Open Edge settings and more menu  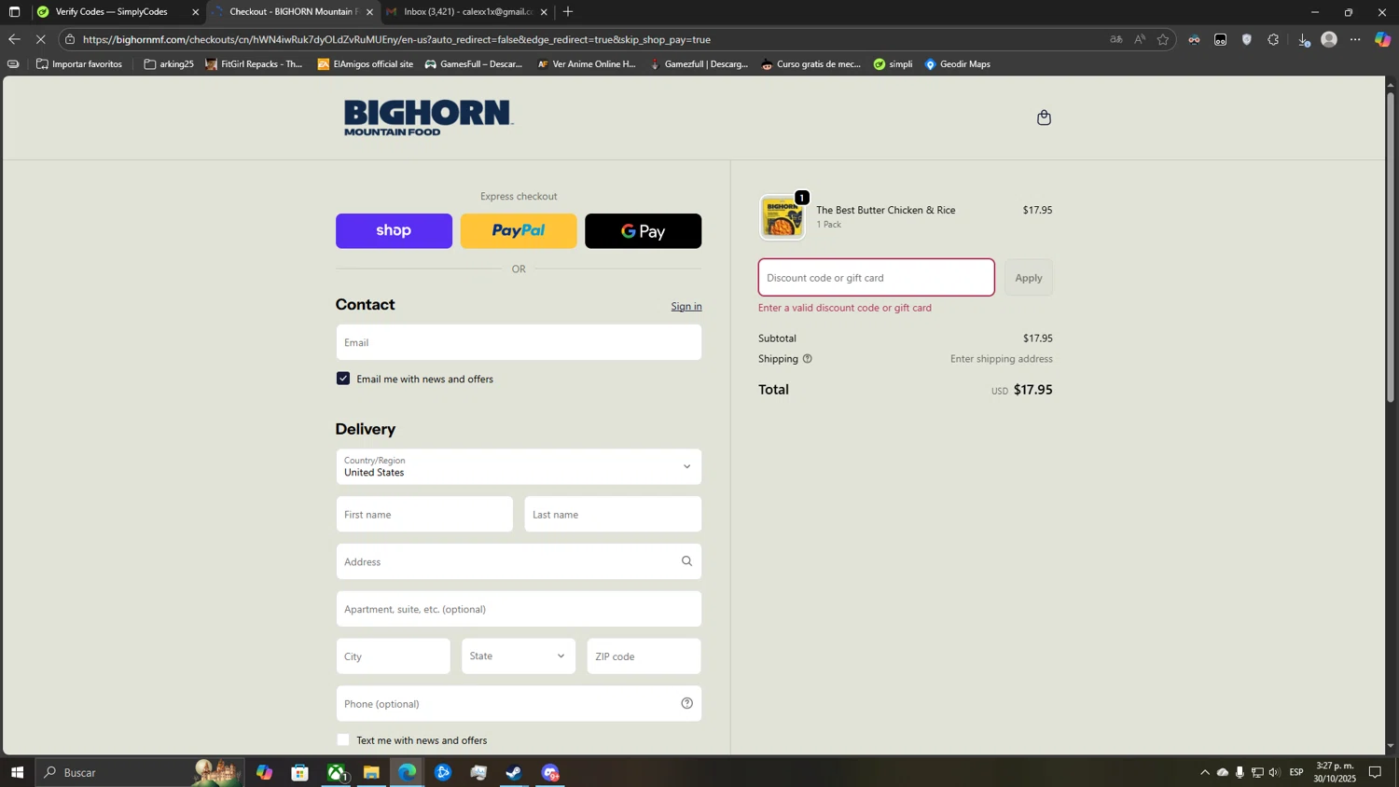(1355, 39)
